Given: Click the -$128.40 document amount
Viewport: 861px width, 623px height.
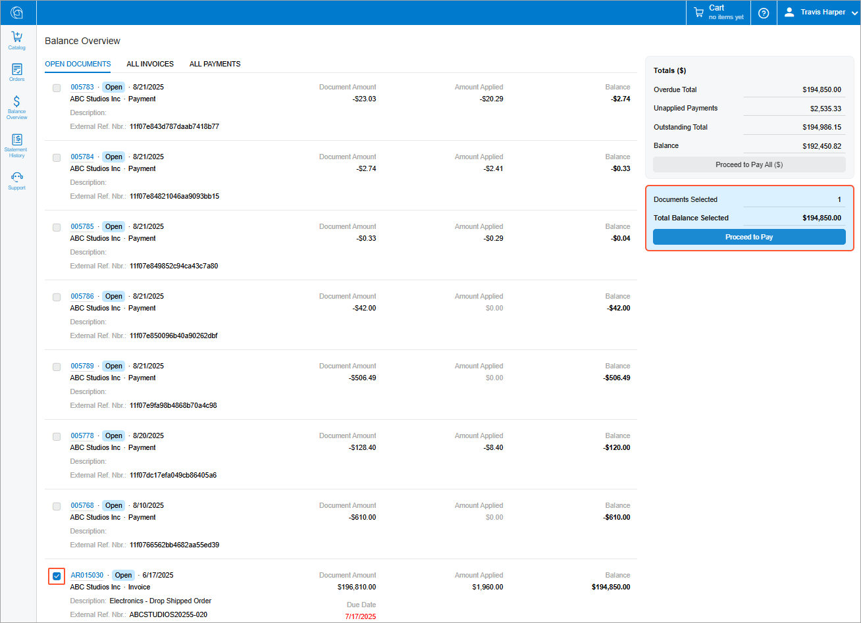Looking at the screenshot, I should (x=363, y=447).
